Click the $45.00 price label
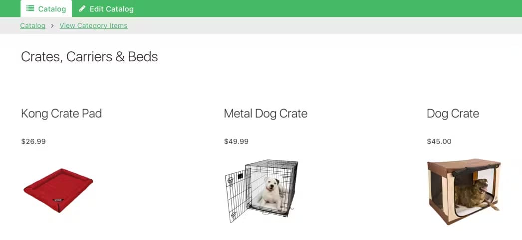The height and width of the screenshot is (240, 522). (439, 141)
